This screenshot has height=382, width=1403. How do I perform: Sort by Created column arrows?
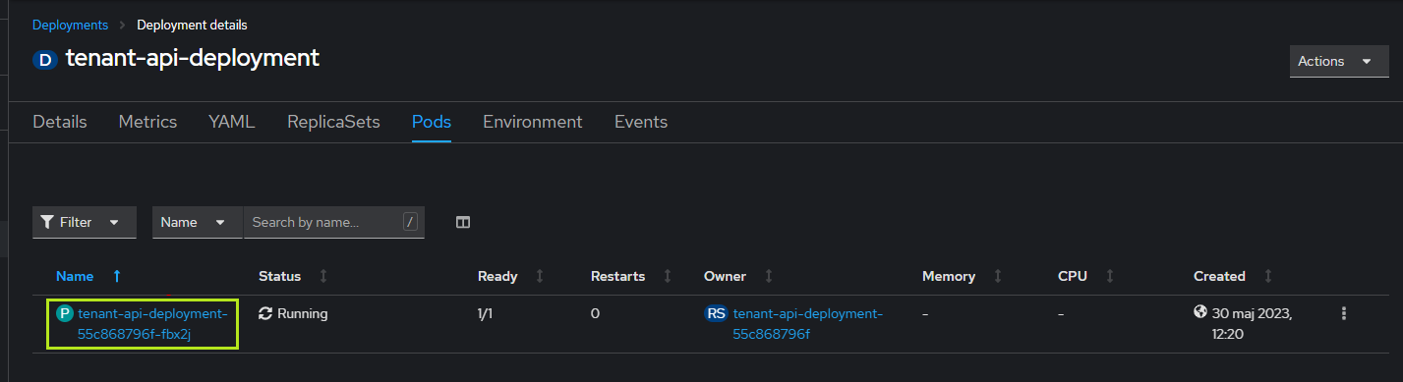pyautogui.click(x=1268, y=276)
